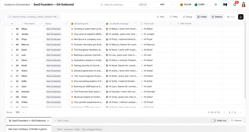Viewport: 249px width, 132px height.
Task: Click Priya's PR avatar badge
Action: [17, 39]
